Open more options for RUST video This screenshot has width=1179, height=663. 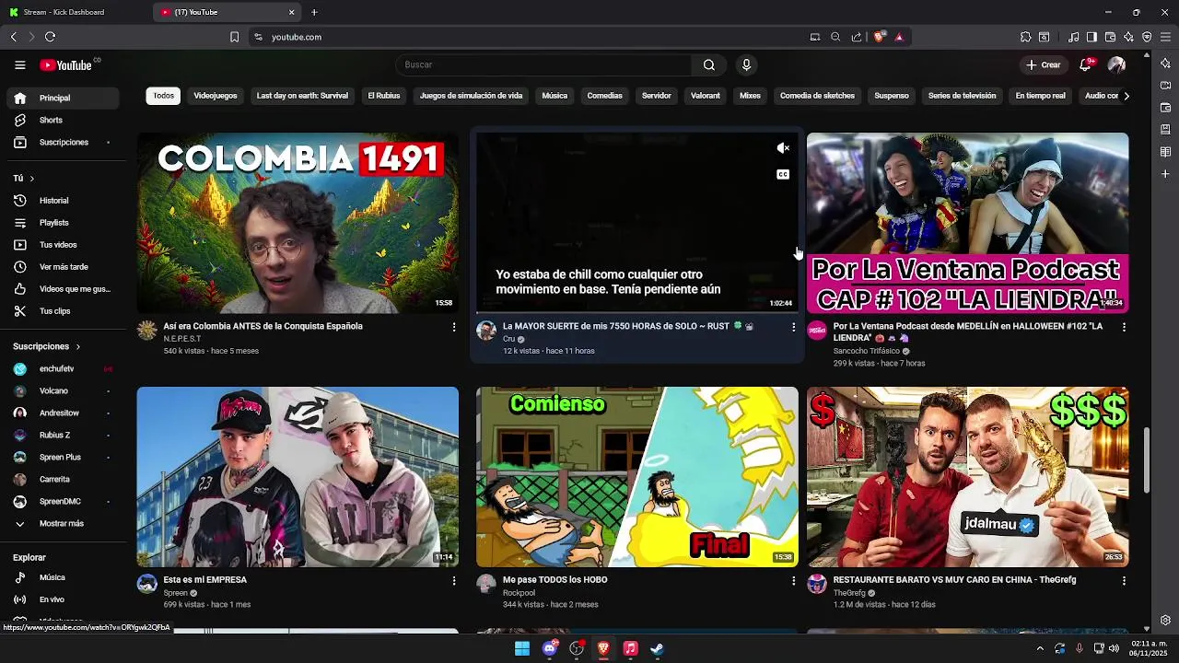click(x=793, y=327)
